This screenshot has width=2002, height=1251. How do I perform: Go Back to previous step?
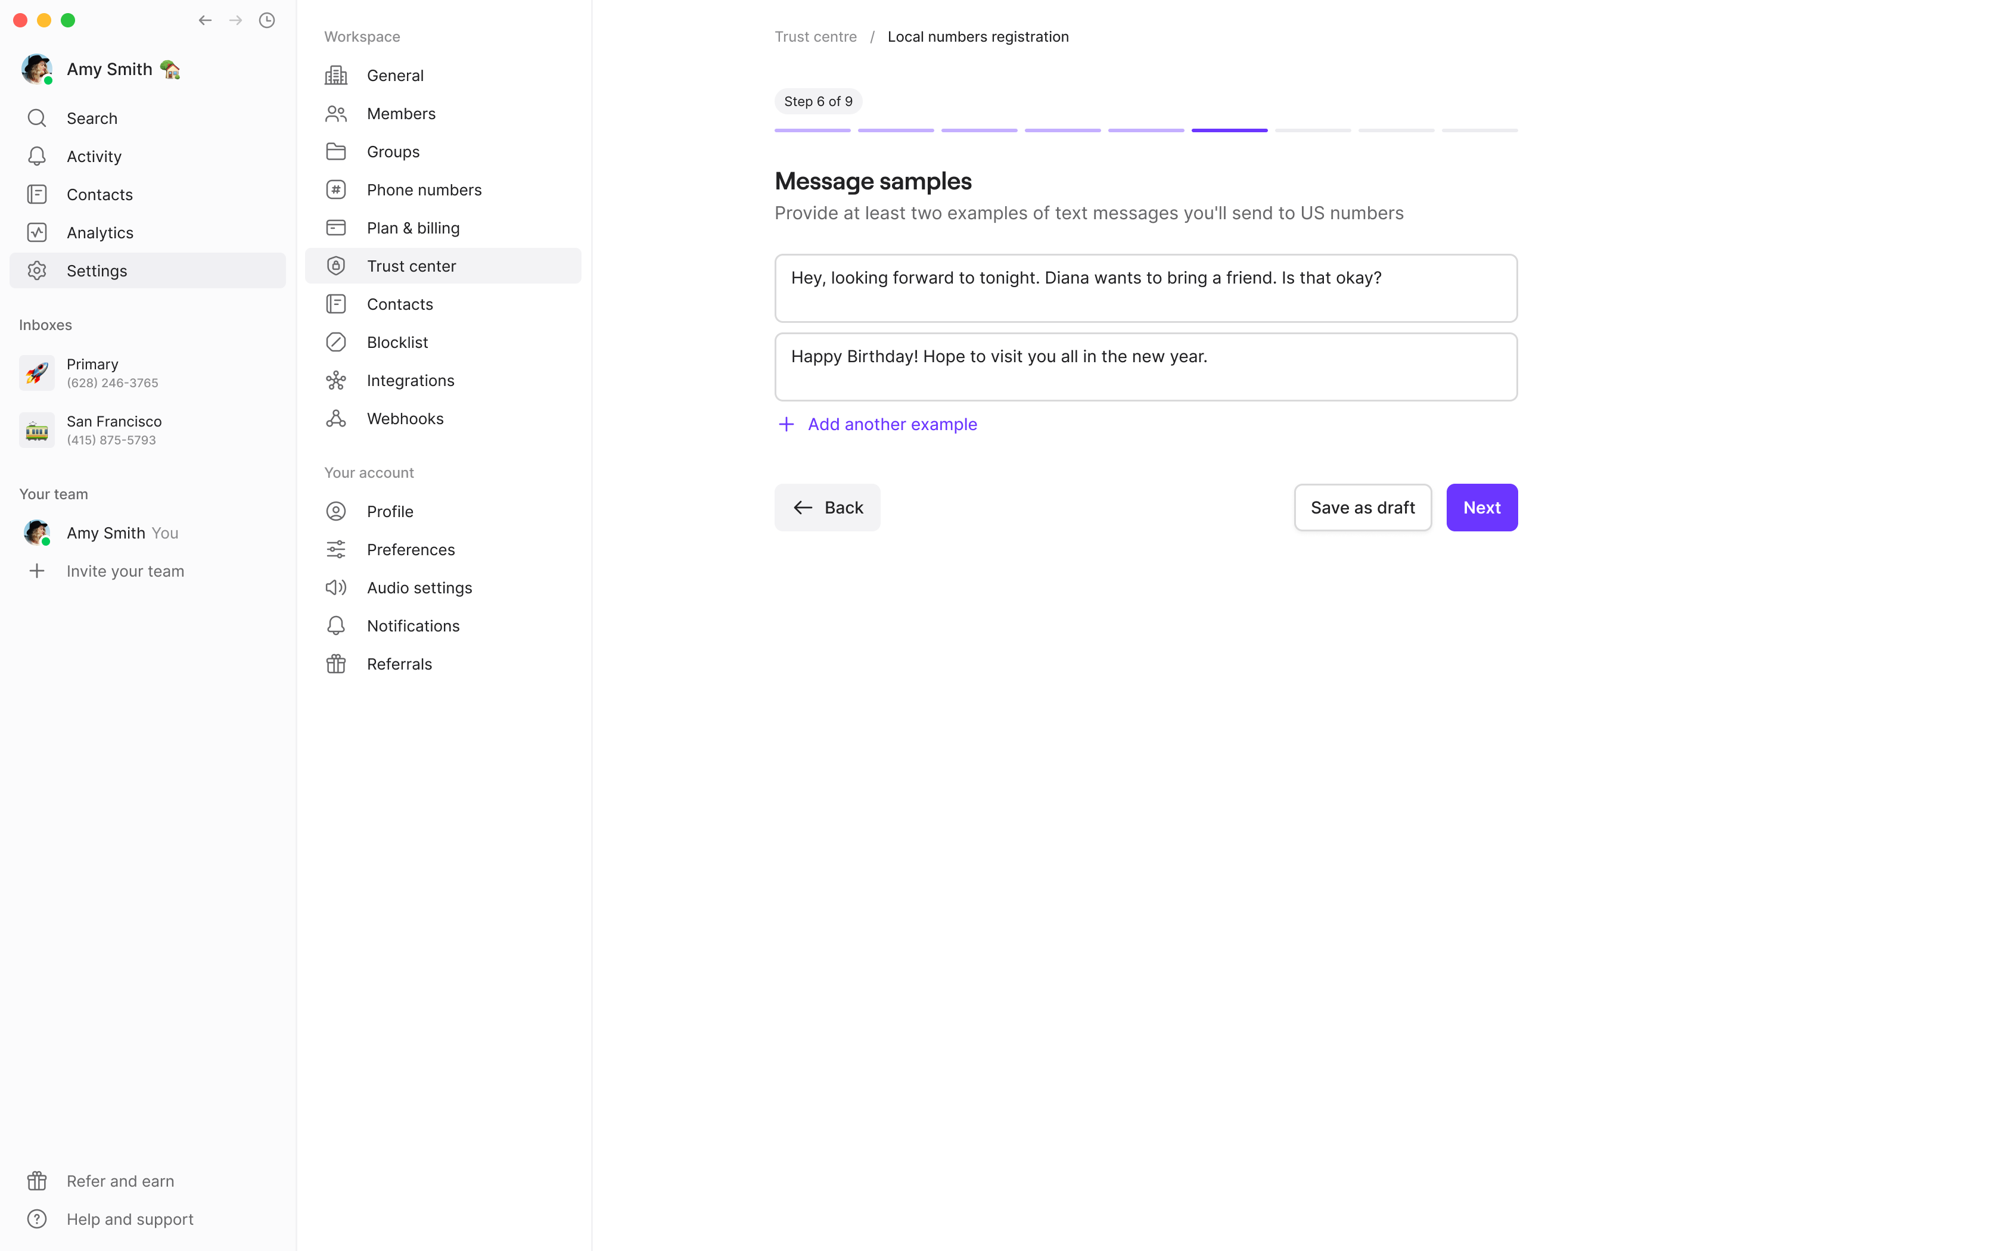(x=826, y=508)
